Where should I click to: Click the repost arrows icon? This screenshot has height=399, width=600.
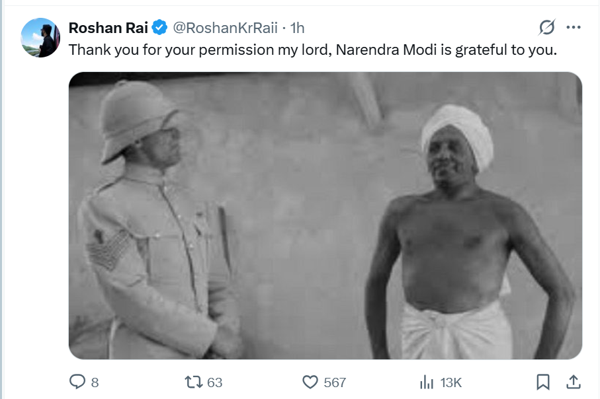193,382
